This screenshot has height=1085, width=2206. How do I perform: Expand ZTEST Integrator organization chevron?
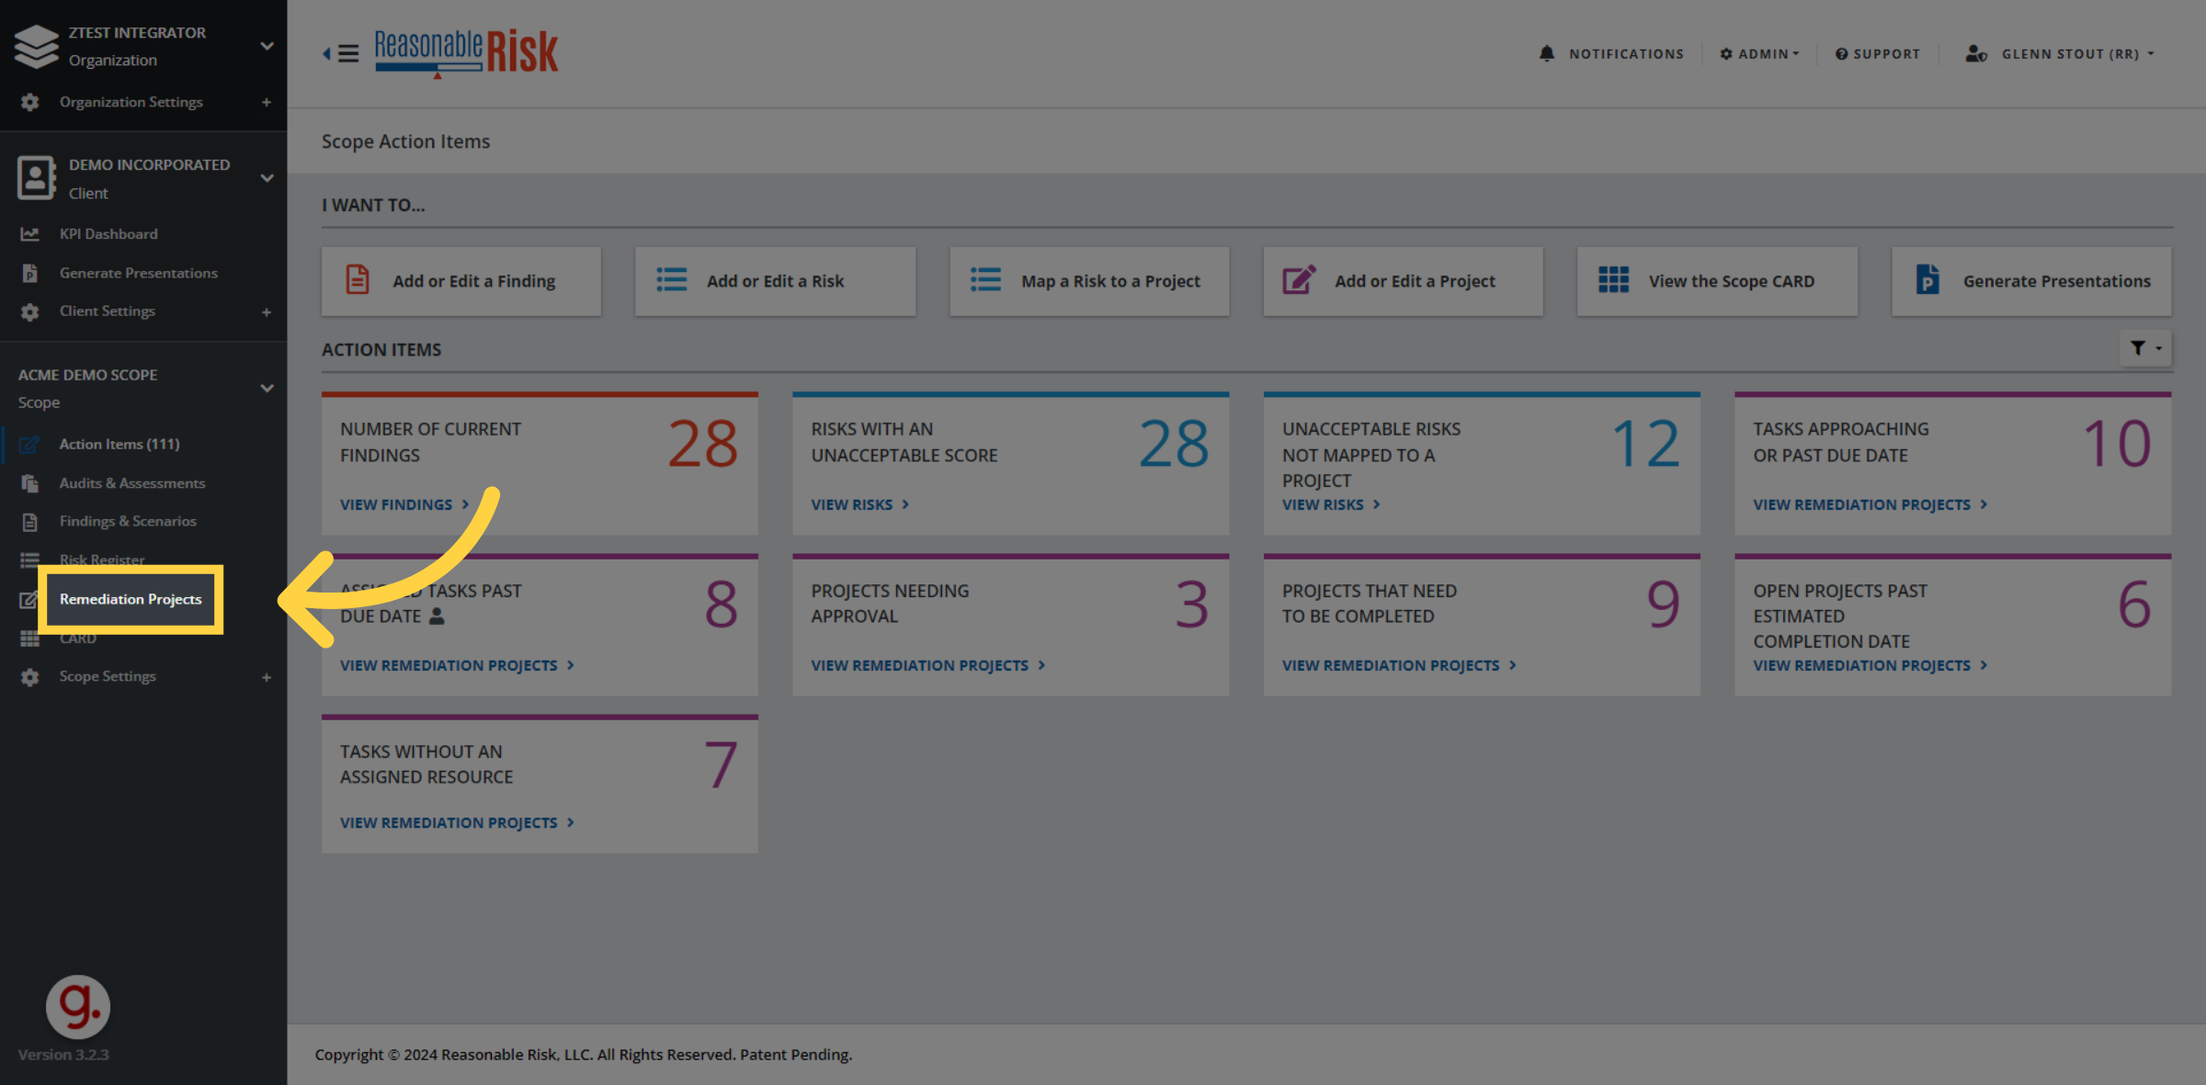267,45
